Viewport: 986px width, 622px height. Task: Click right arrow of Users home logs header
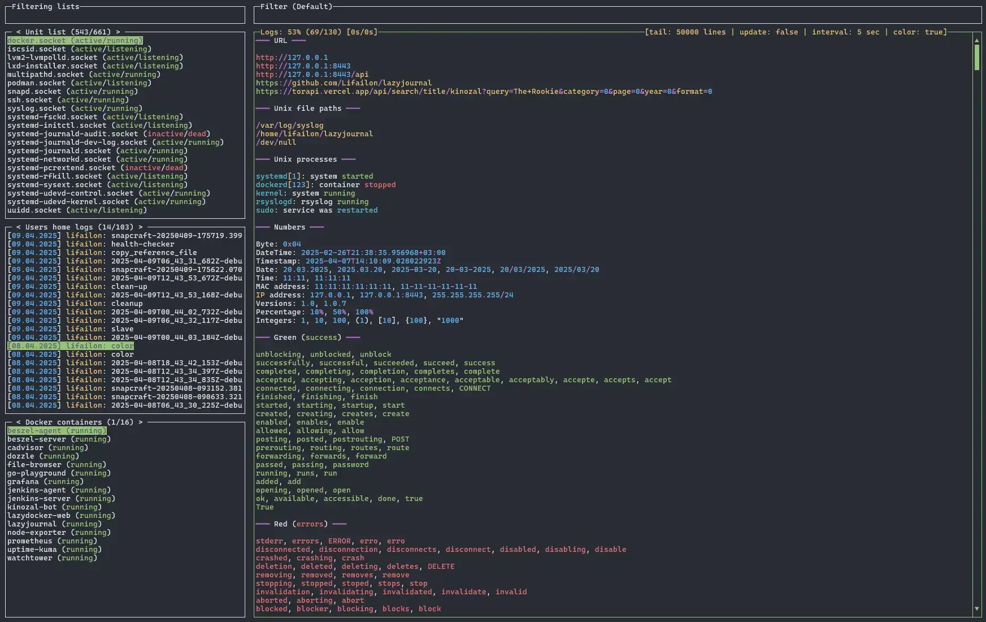[141, 227]
